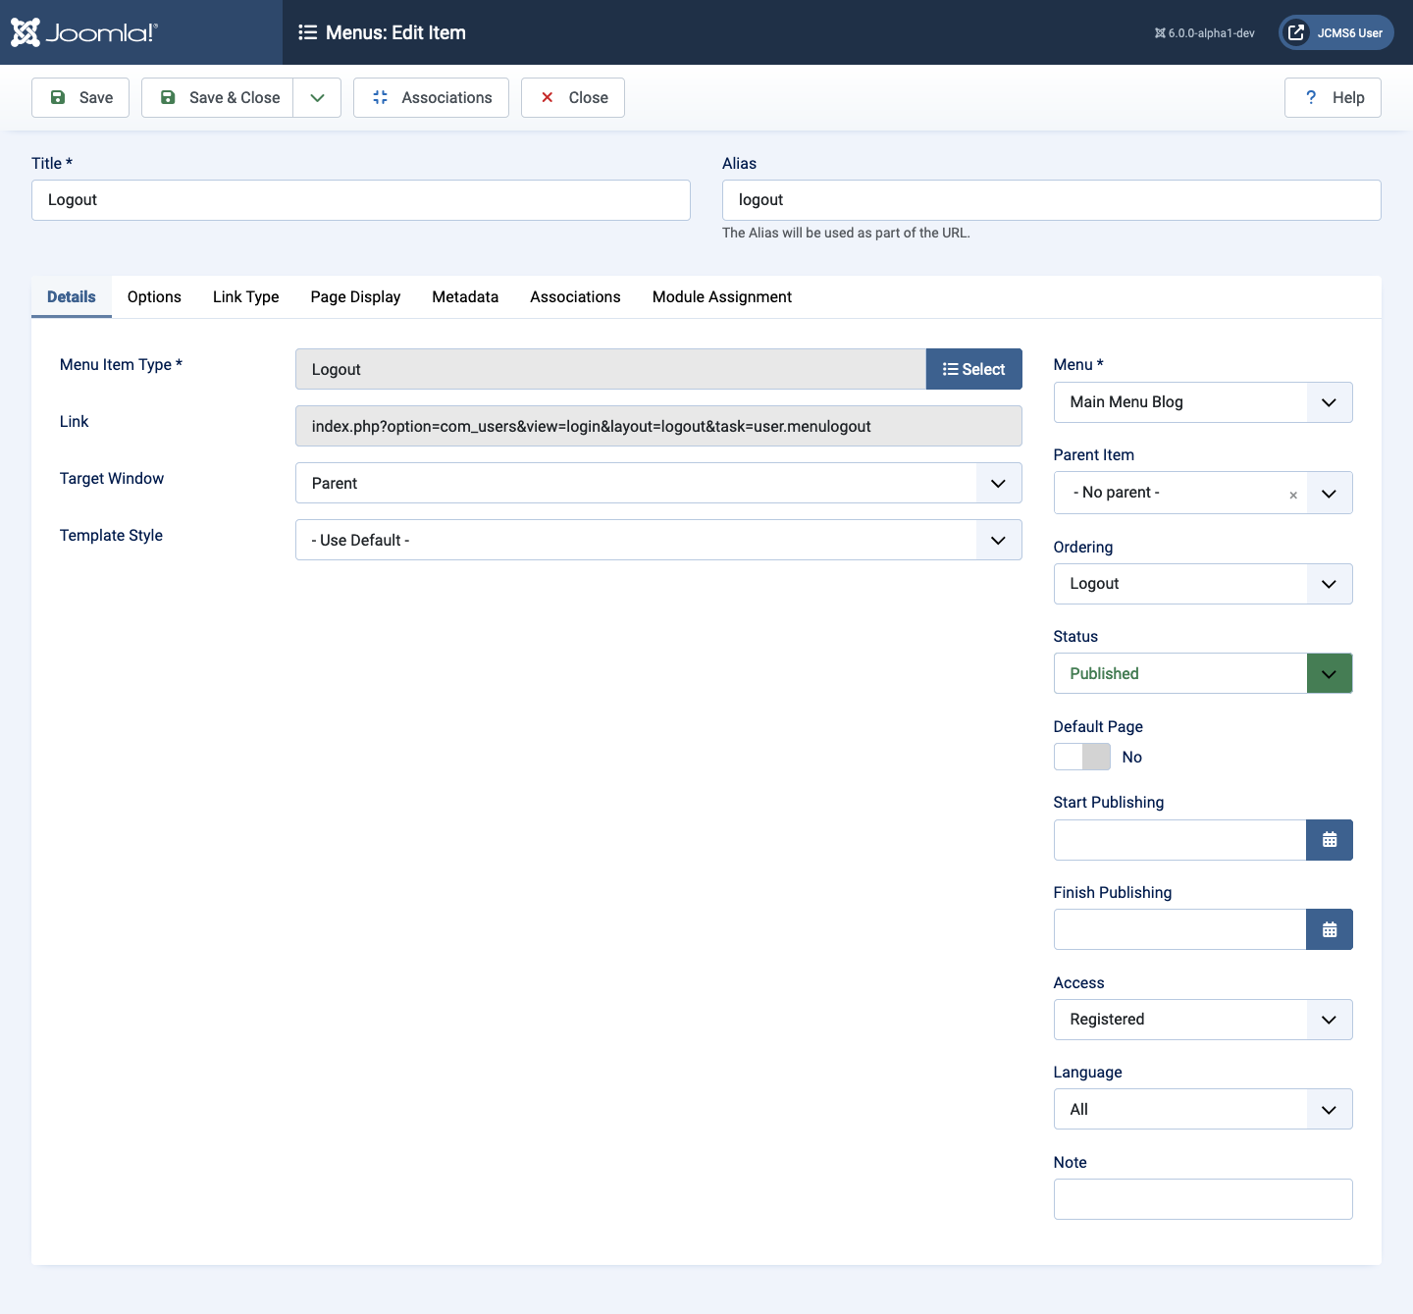Click the menu list icon beside page title
Viewport: 1413px width, 1314px height.
coord(307,32)
